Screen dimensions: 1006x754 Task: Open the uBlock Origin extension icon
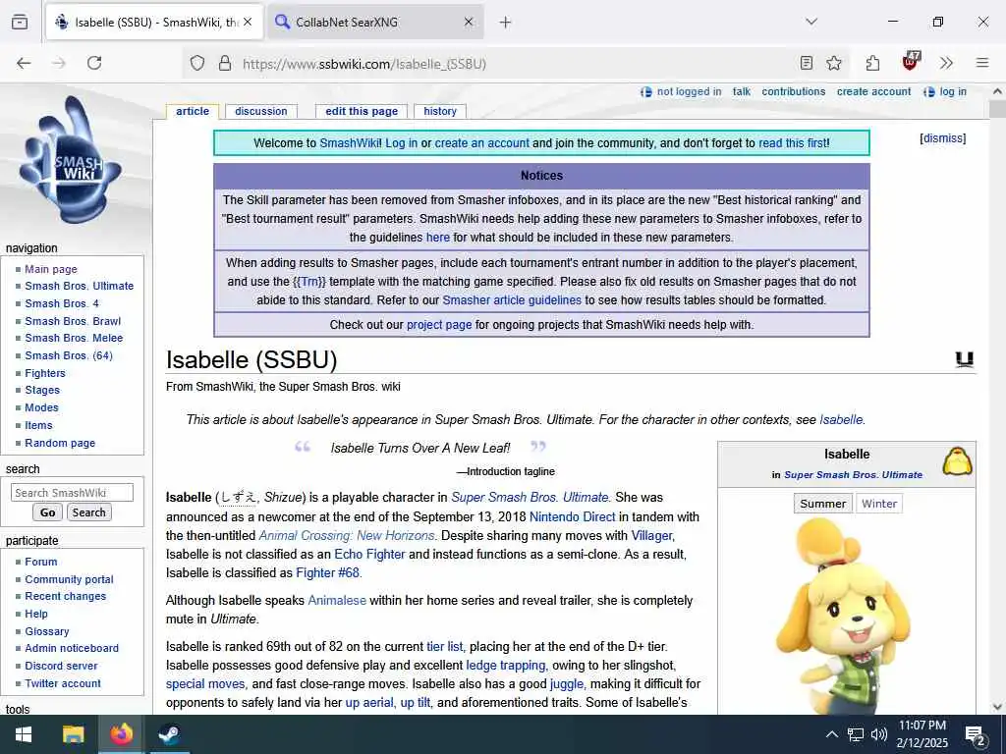pyautogui.click(x=911, y=62)
